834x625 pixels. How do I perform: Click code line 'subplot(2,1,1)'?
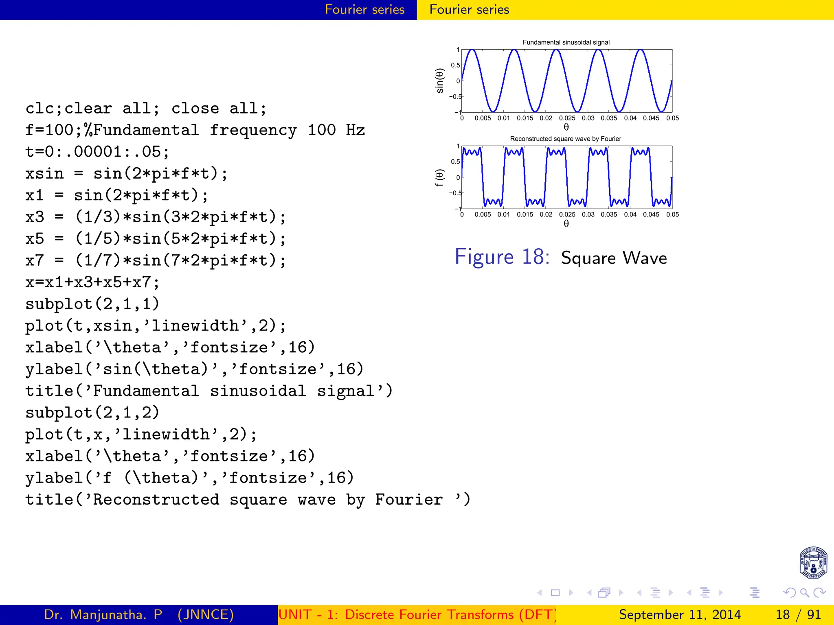point(92,304)
